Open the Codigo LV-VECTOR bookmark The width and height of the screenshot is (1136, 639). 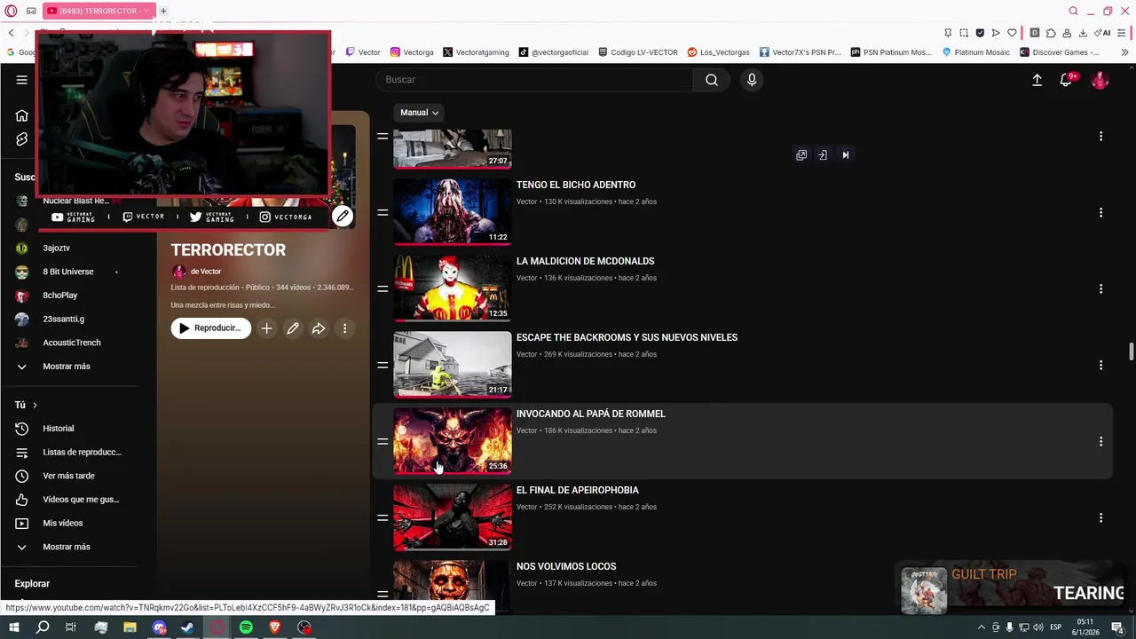click(638, 52)
